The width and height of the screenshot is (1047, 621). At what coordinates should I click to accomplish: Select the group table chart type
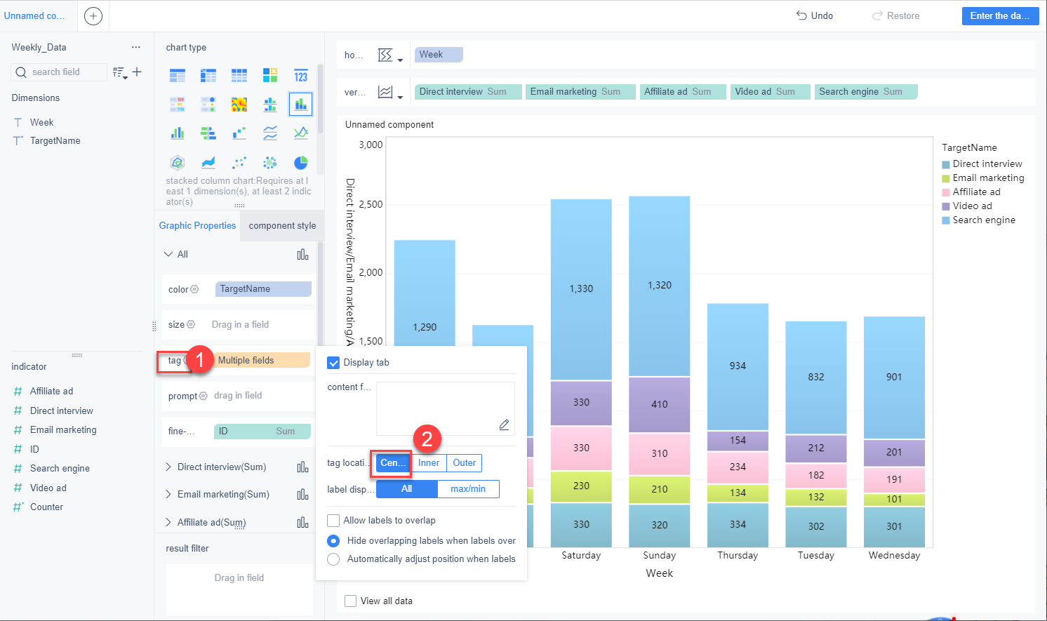pyautogui.click(x=178, y=75)
